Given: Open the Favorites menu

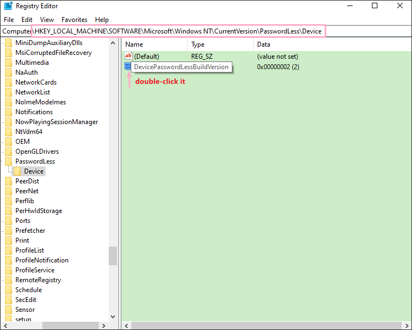Looking at the screenshot, I should (x=74, y=20).
